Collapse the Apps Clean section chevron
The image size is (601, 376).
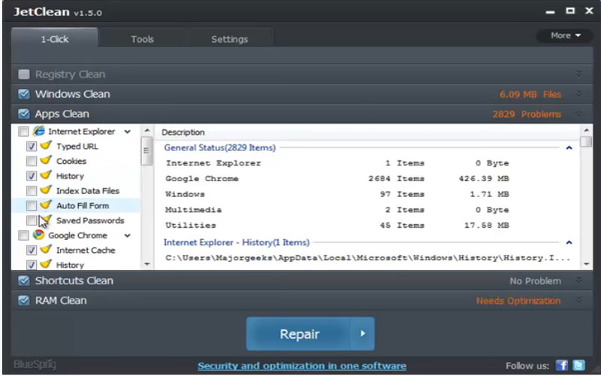click(578, 114)
